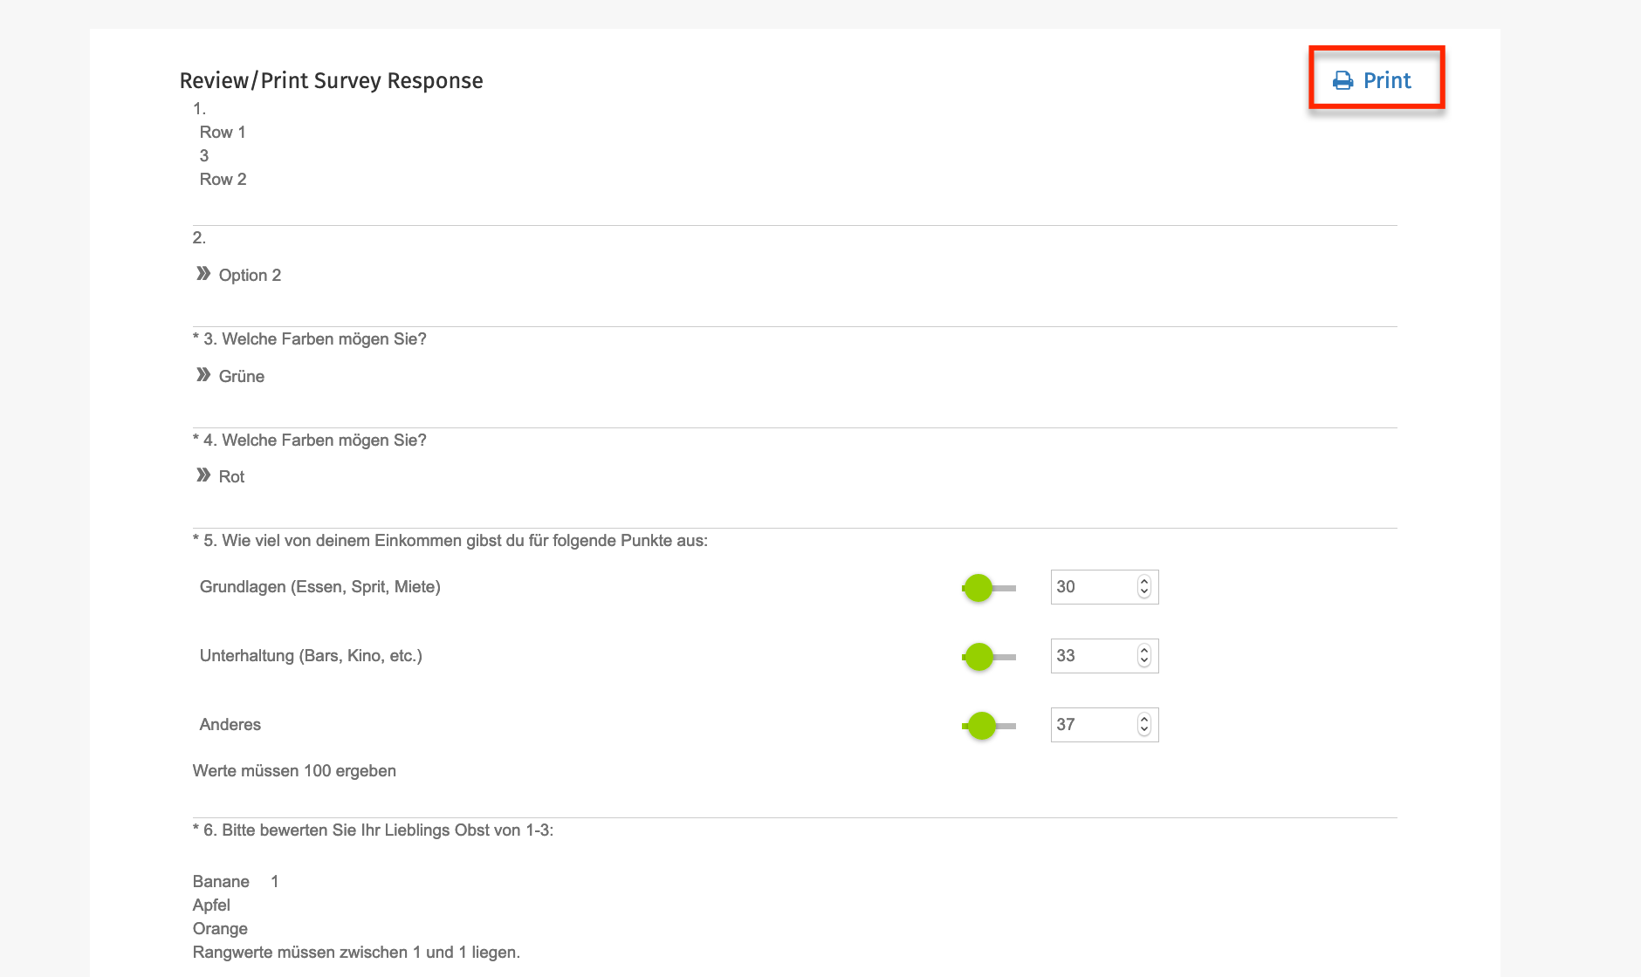Click the double-chevron icon beside Rot
This screenshot has width=1641, height=977.
203,475
